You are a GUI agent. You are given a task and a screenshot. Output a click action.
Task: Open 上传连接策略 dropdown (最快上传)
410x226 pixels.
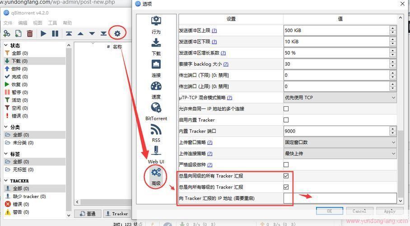340,154
